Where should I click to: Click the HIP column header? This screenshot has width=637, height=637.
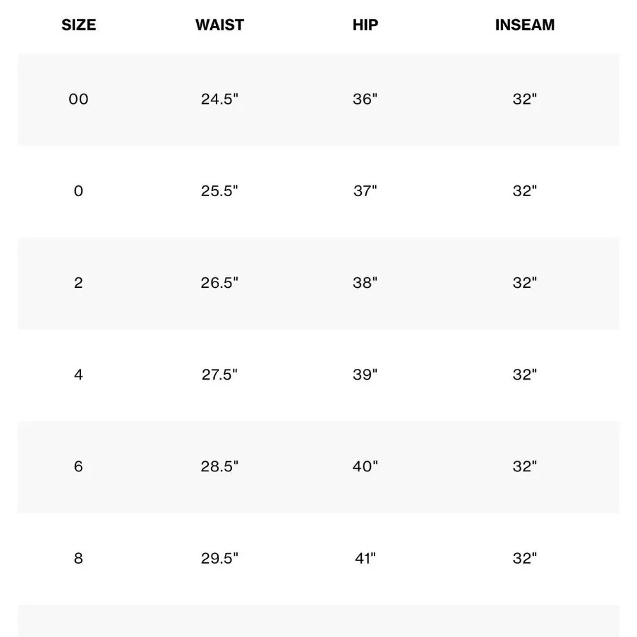(x=365, y=25)
